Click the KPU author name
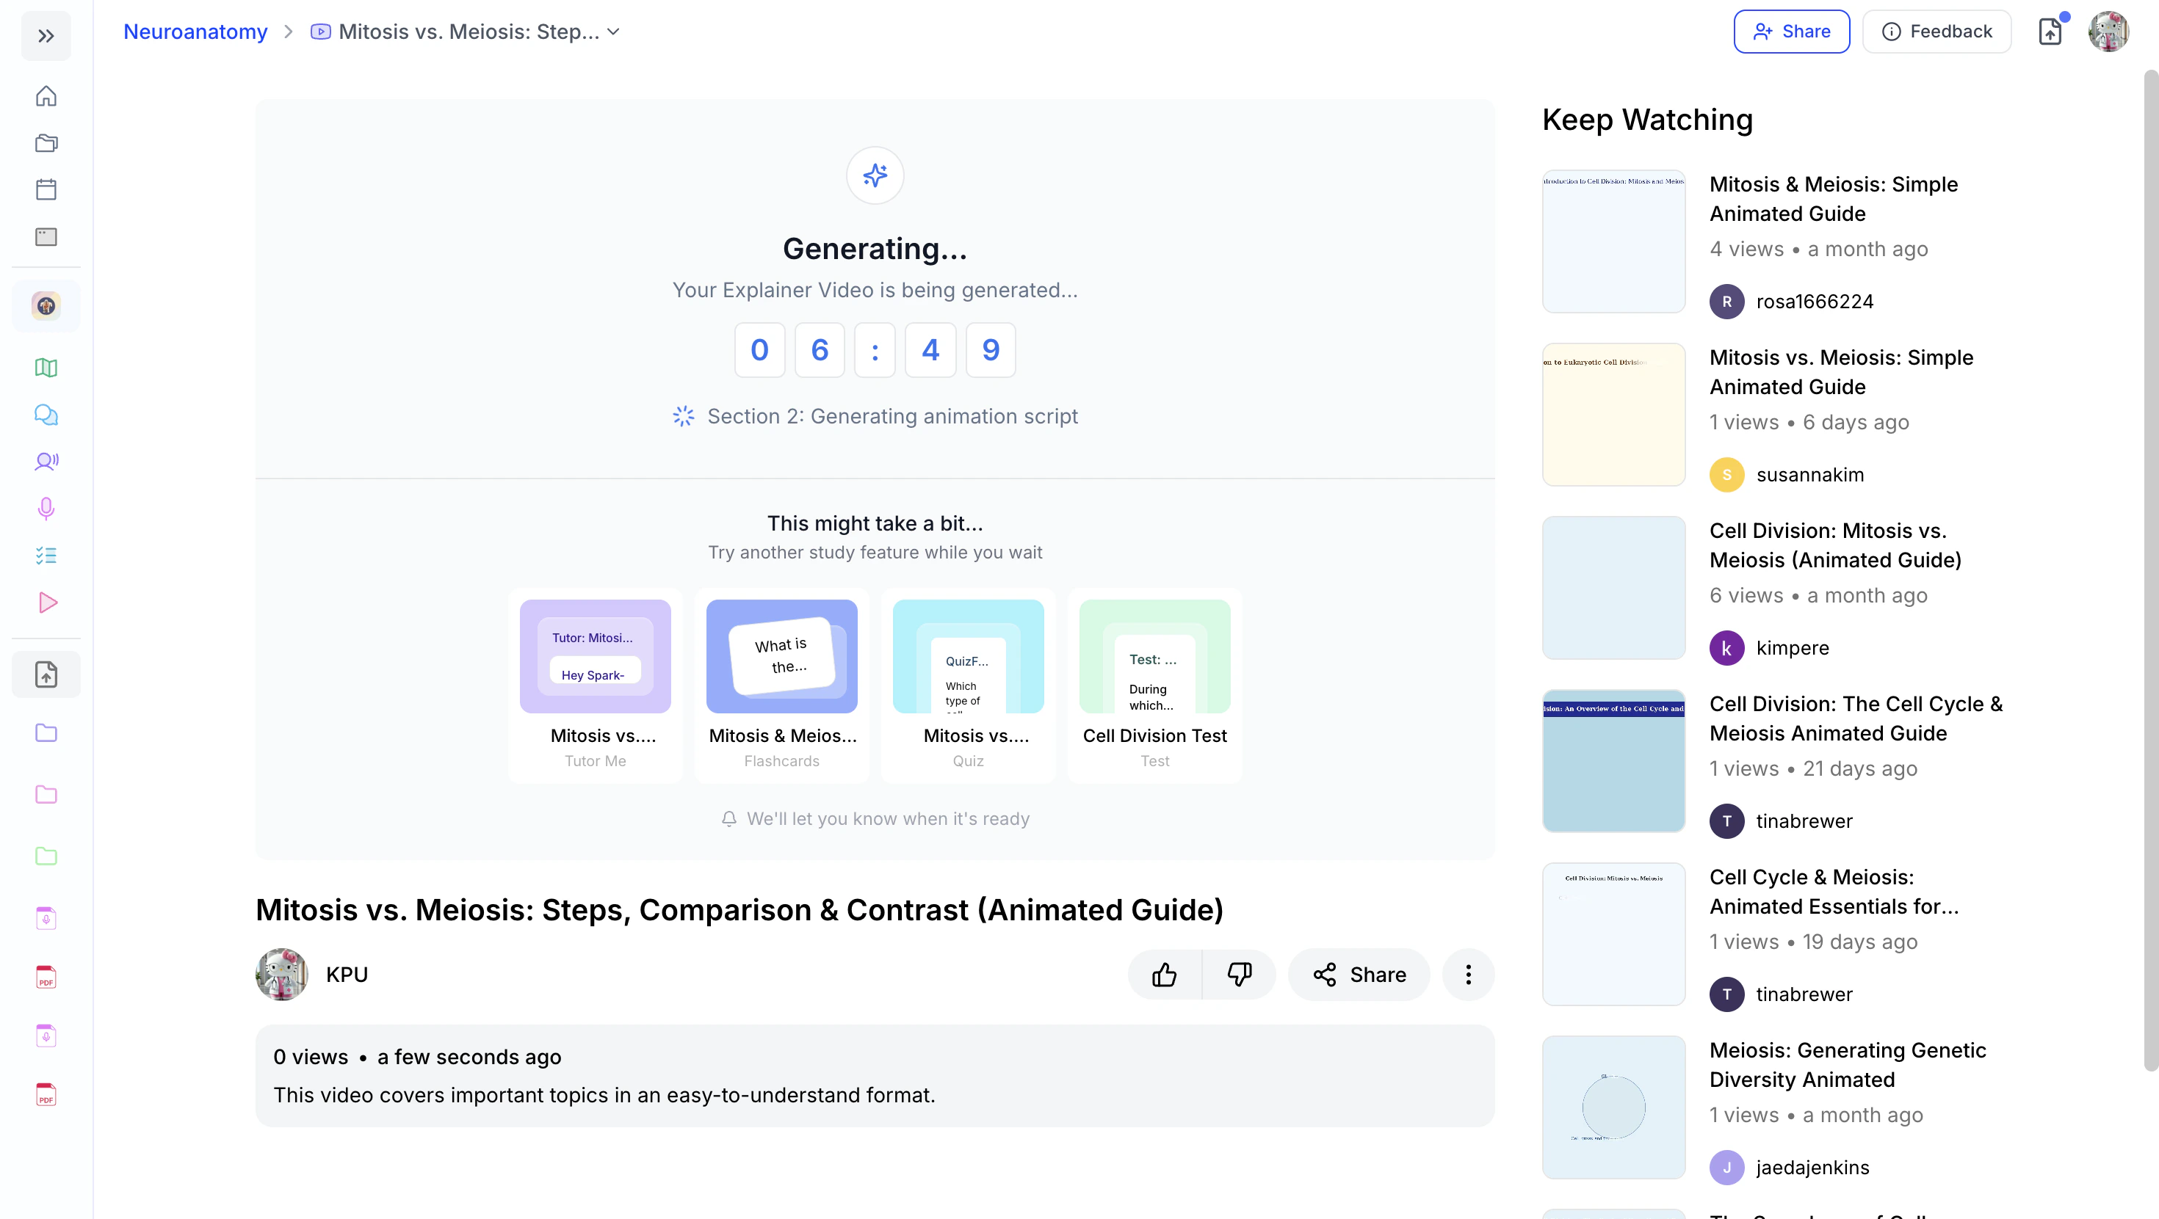The height and width of the screenshot is (1219, 2159). (x=347, y=975)
